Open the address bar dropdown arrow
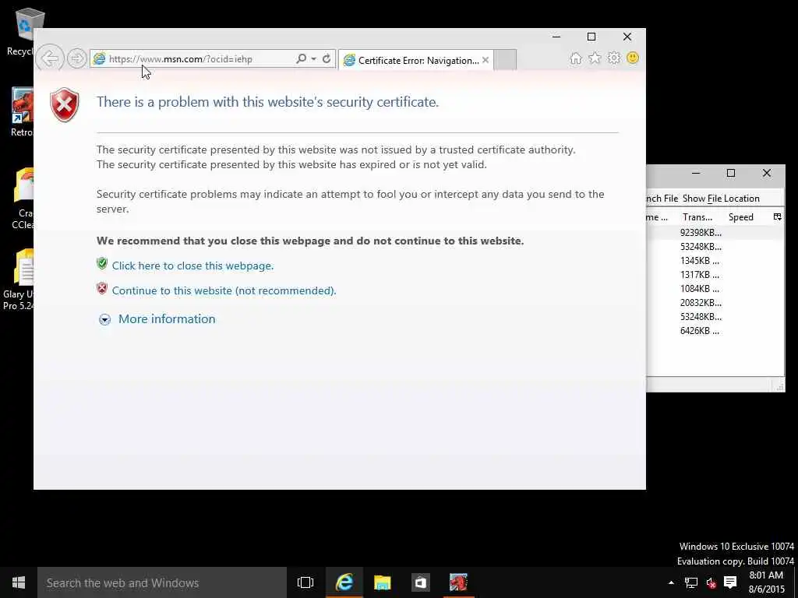The height and width of the screenshot is (598, 798). [313, 59]
